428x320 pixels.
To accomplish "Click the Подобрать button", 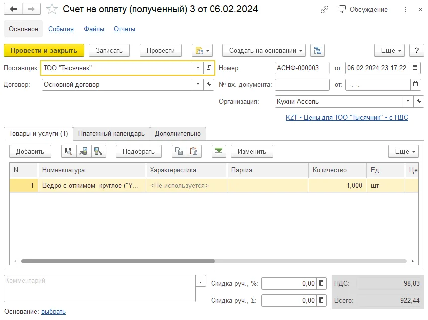I will pos(139,151).
